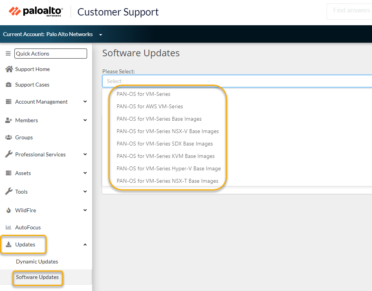372x291 pixels.
Task: Open the Current Account dropdown arrow
Action: point(101,35)
